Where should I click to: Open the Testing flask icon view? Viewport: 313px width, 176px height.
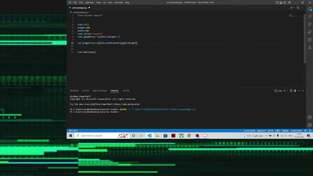tap(310, 47)
